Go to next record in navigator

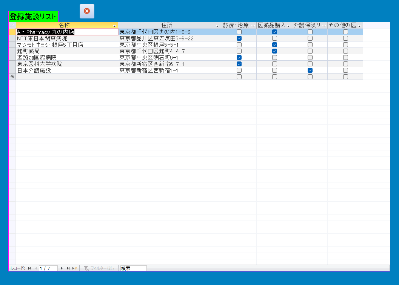62,268
